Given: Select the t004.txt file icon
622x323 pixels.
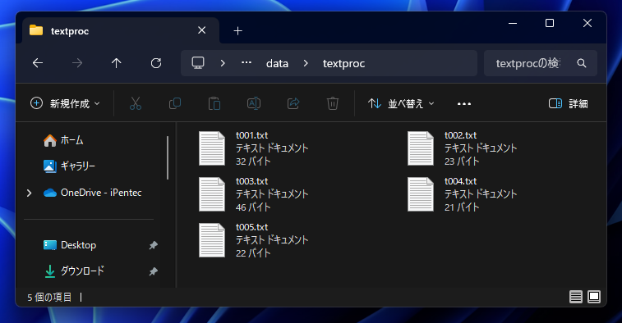Looking at the screenshot, I should tap(421, 194).
